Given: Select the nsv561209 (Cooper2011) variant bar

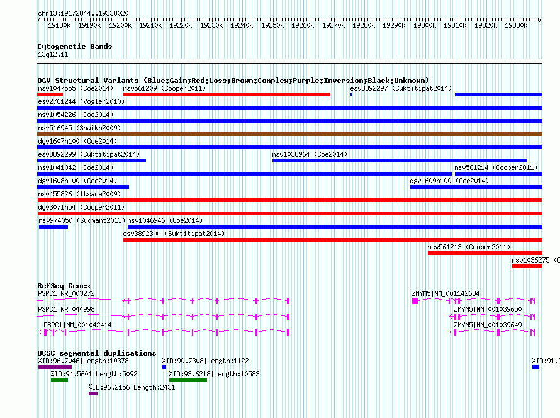Looking at the screenshot, I should [227, 94].
